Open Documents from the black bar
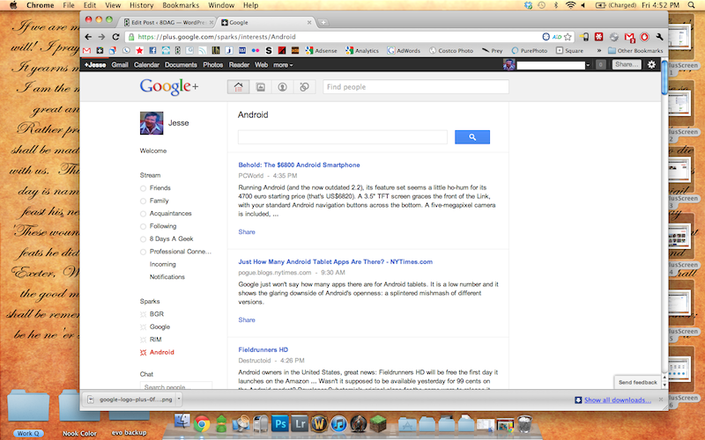The width and height of the screenshot is (705, 440). tap(181, 65)
